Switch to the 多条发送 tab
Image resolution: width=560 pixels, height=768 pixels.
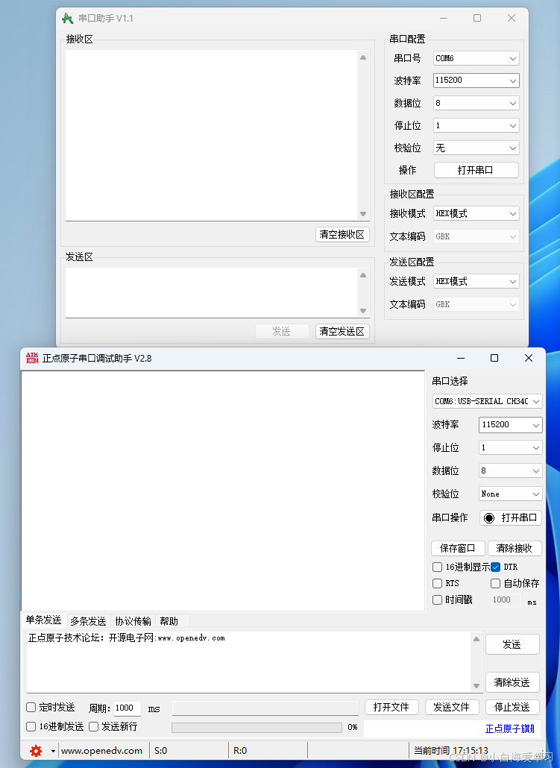coord(88,621)
